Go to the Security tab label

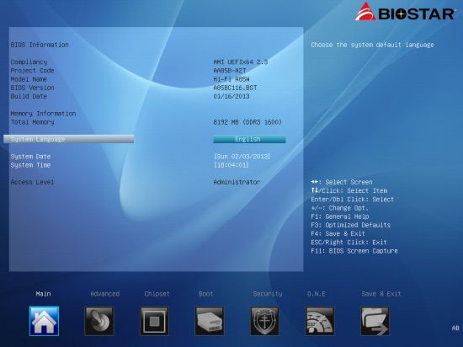tap(268, 294)
